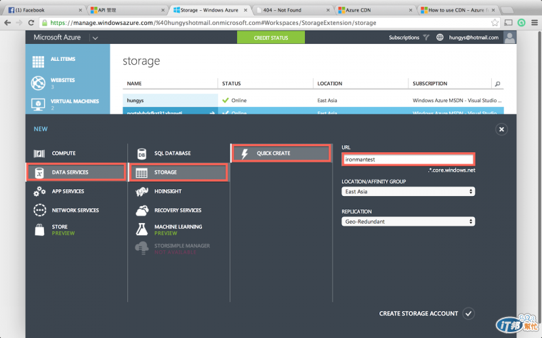Click Online status in hungys row
Screen dimensions: 542x338
(x=239, y=100)
